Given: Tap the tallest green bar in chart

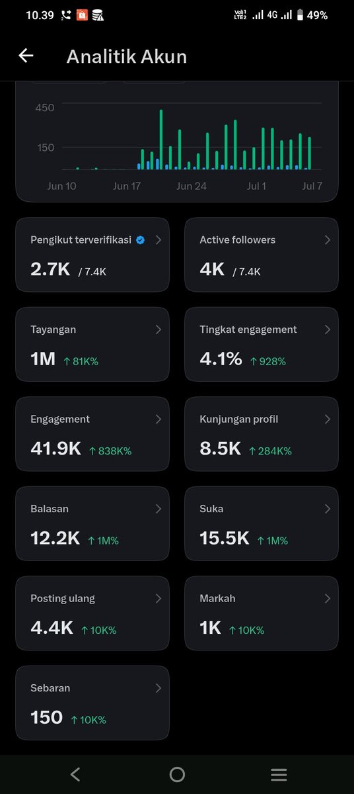Looking at the screenshot, I should (x=161, y=140).
